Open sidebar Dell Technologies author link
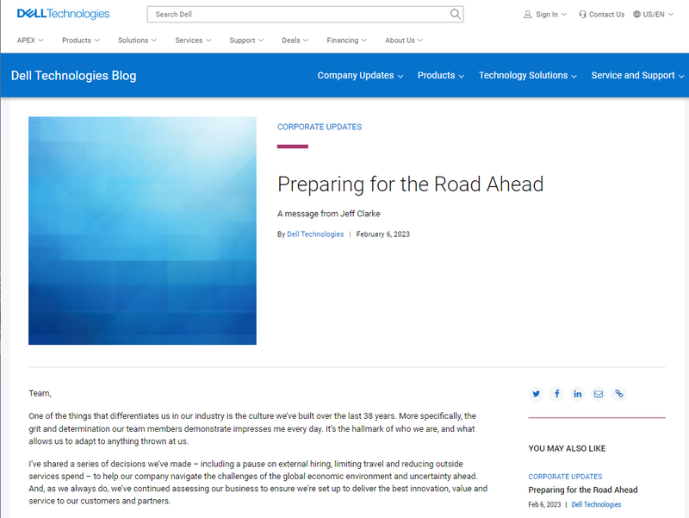 pyautogui.click(x=596, y=504)
